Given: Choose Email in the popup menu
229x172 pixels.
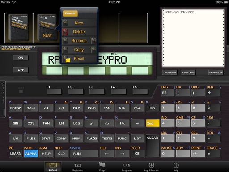Looking at the screenshot, I should coord(79,59).
